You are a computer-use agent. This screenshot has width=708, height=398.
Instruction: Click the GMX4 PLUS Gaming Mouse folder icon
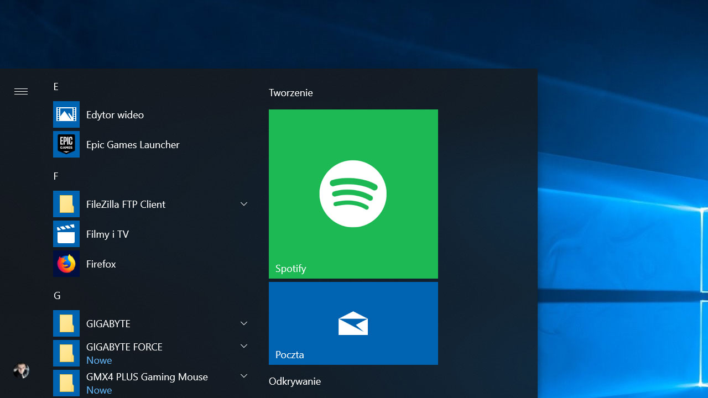[66, 383]
